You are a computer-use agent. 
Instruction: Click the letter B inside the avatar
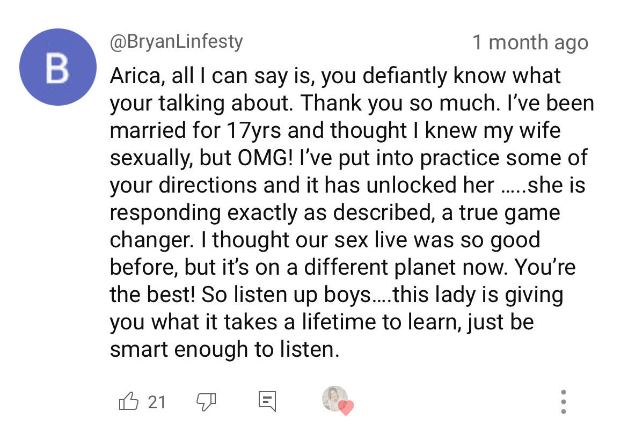point(57,68)
